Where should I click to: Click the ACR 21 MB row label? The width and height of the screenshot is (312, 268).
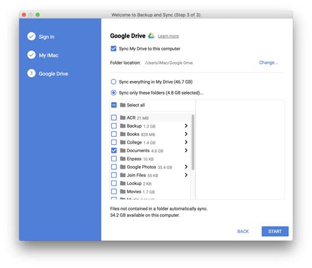point(138,118)
